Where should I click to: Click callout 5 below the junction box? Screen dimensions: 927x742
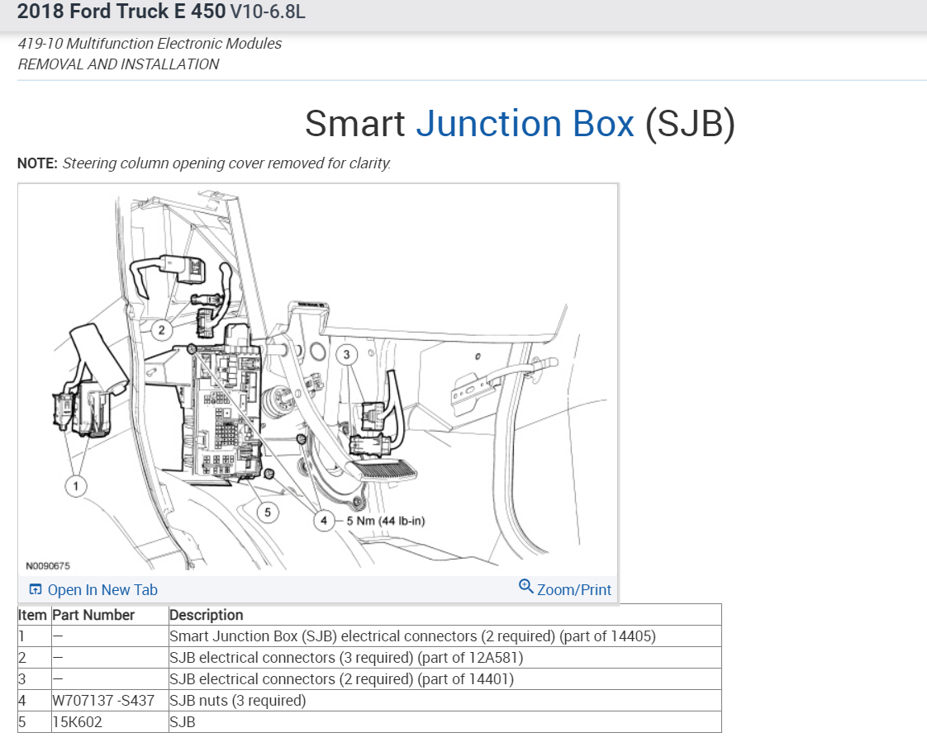(x=268, y=513)
